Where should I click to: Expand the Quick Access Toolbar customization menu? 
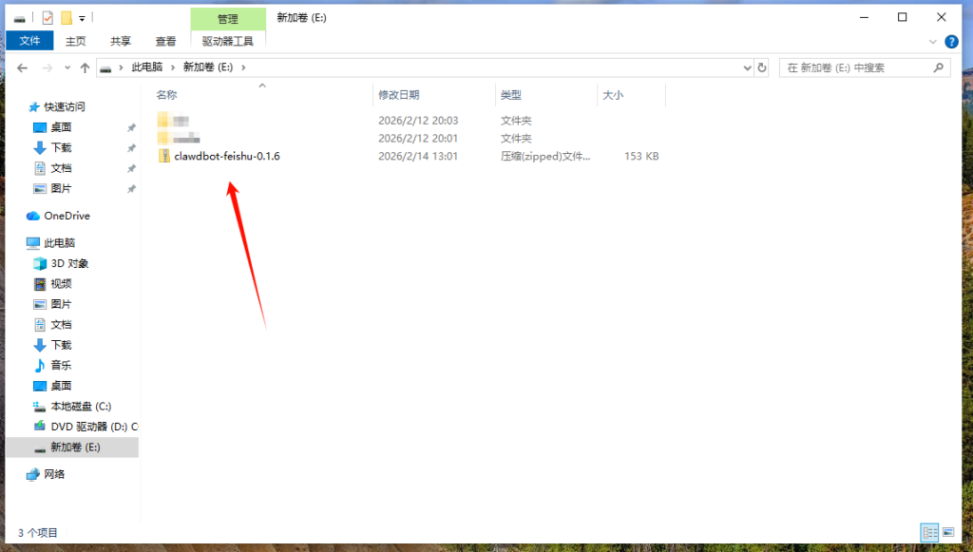pyautogui.click(x=82, y=17)
